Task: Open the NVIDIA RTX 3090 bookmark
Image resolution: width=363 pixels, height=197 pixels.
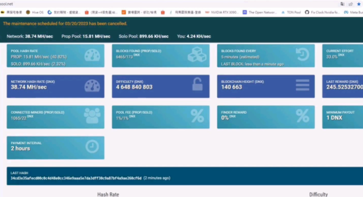Action: [x=222, y=12]
